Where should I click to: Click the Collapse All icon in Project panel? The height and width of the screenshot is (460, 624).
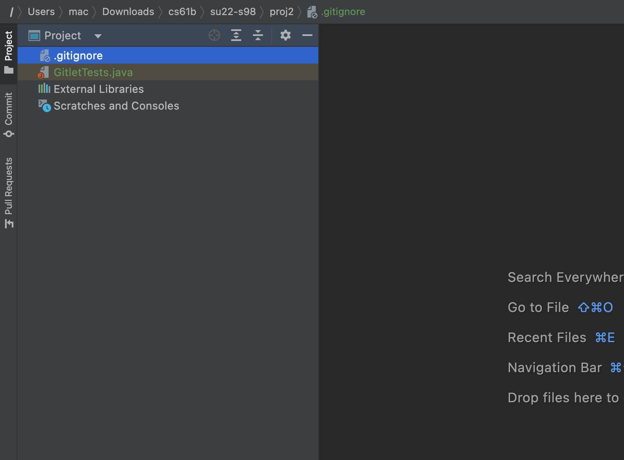[258, 36]
